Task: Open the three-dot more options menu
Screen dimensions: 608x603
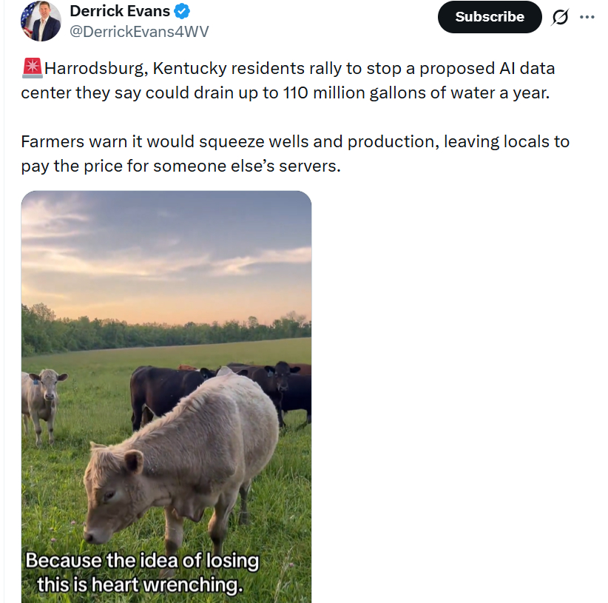Action: (587, 17)
